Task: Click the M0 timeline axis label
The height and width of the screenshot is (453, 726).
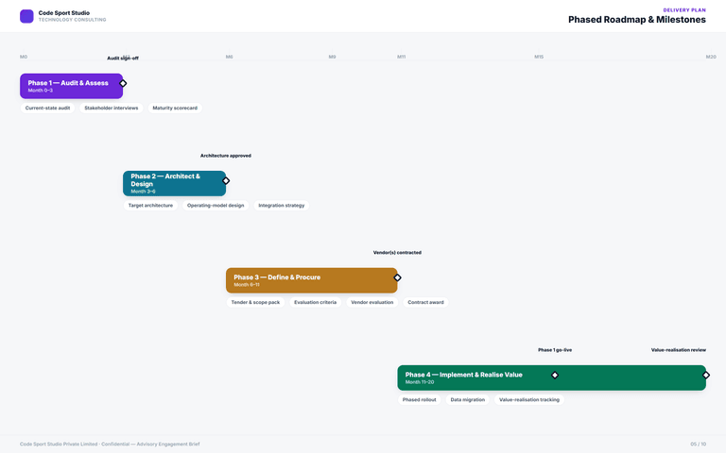Action: [x=24, y=57]
